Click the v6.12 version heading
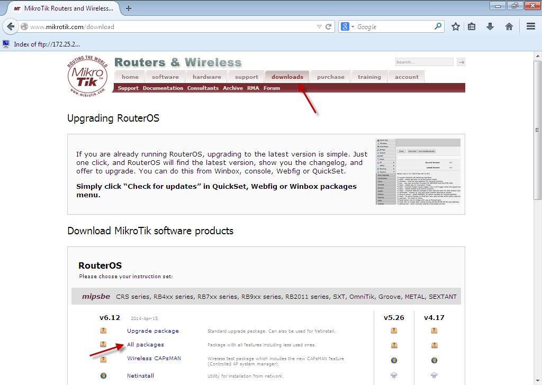542x385 pixels. click(110, 318)
